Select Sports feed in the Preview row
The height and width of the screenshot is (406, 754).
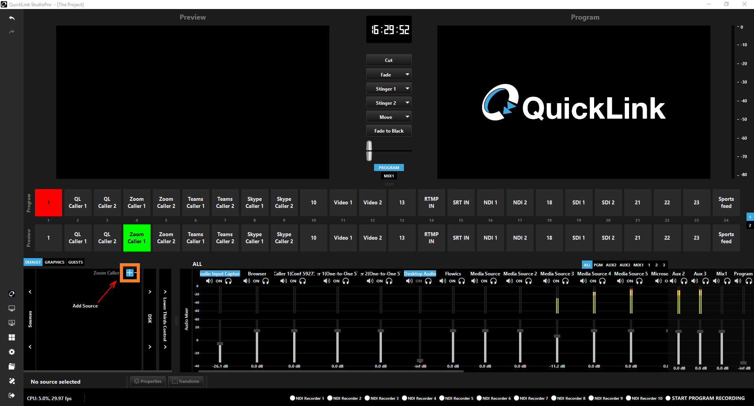pyautogui.click(x=726, y=238)
